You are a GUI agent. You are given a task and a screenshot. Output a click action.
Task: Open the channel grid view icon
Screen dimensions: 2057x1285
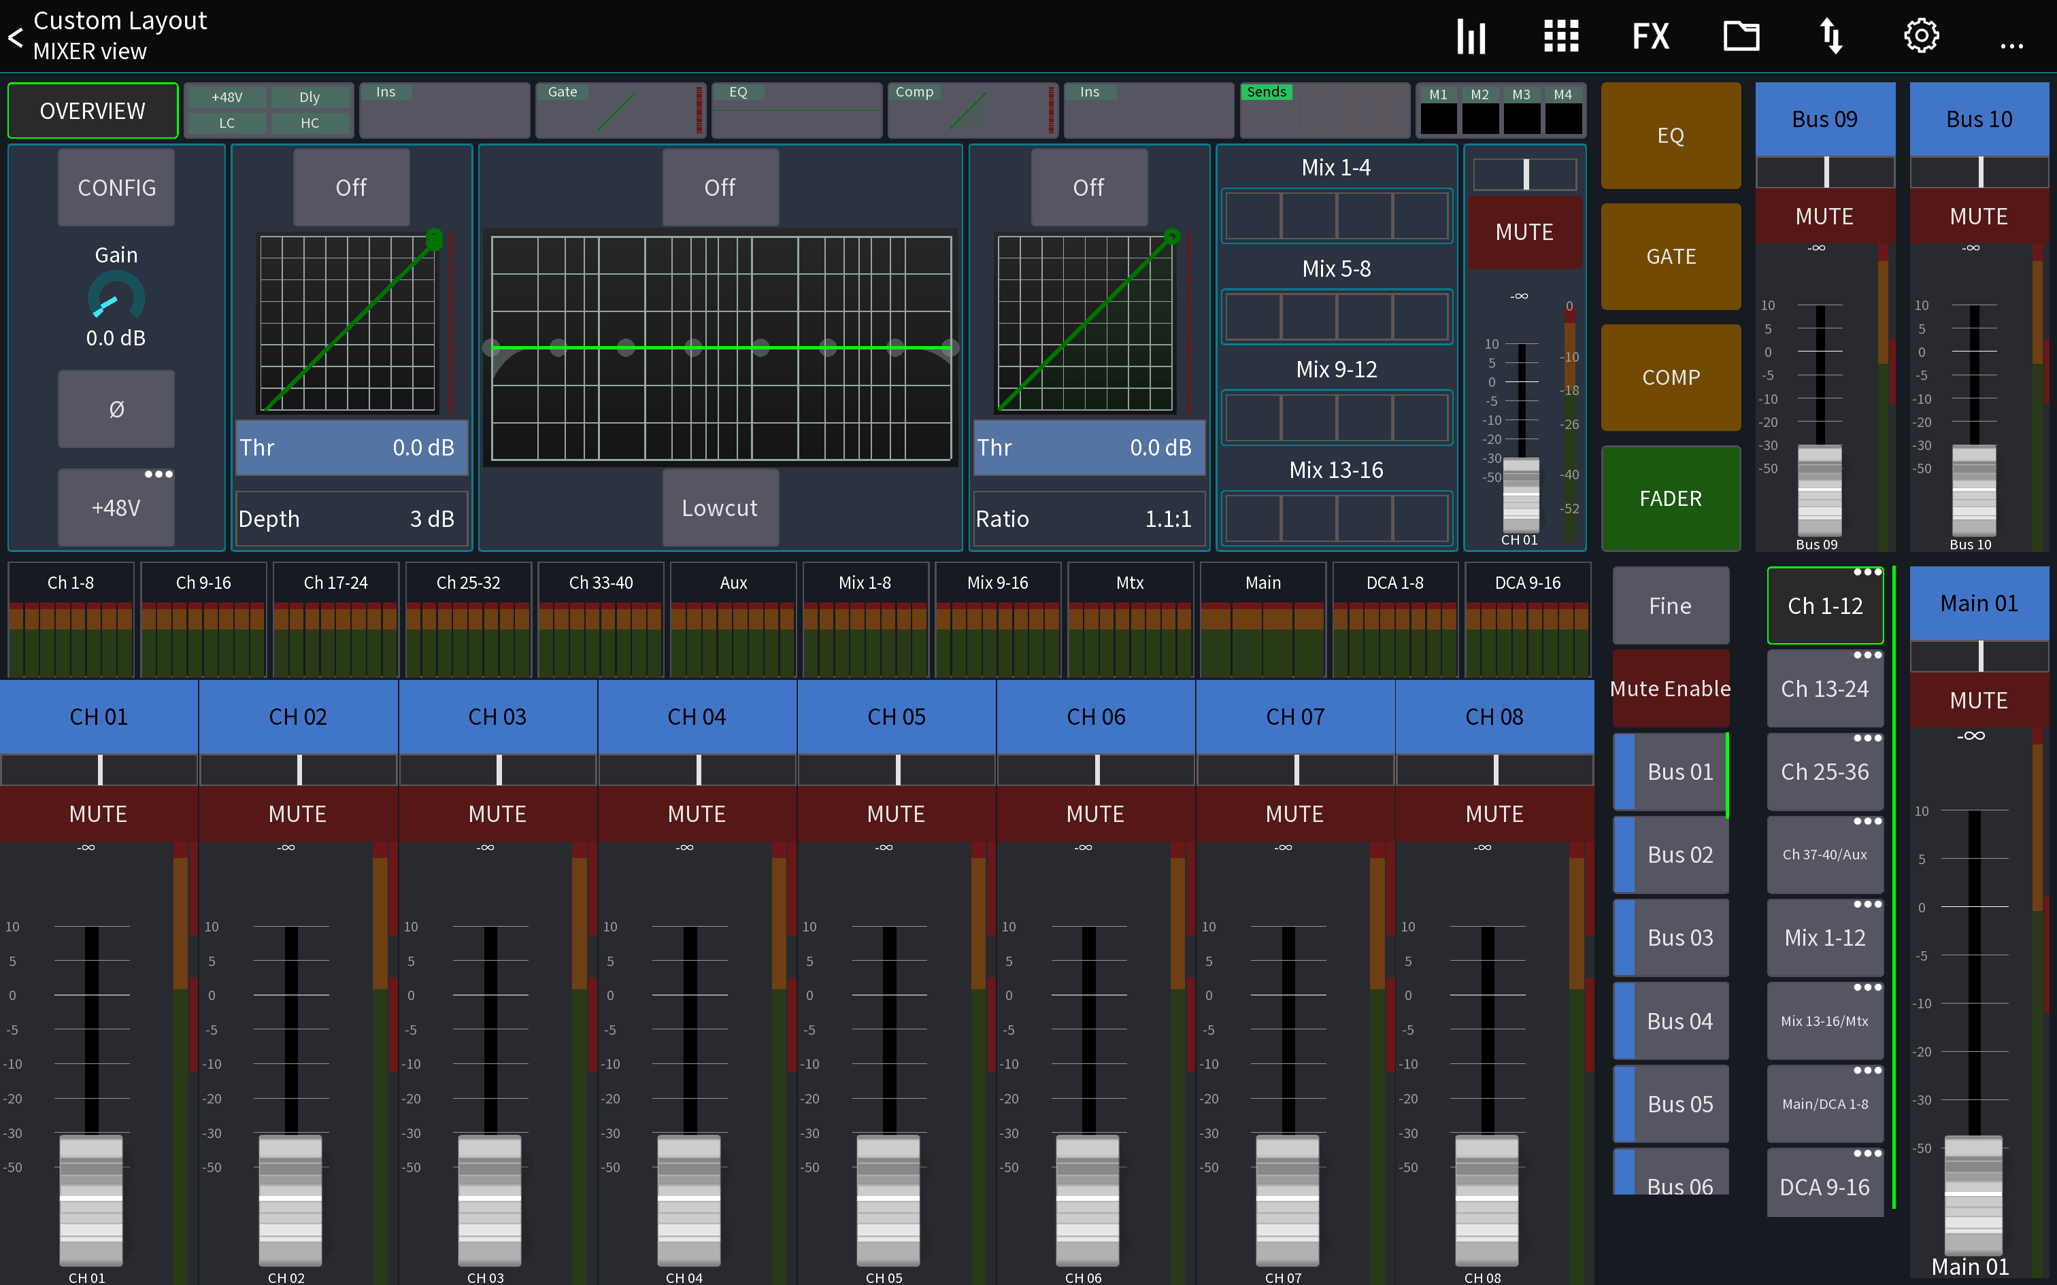click(x=1561, y=35)
